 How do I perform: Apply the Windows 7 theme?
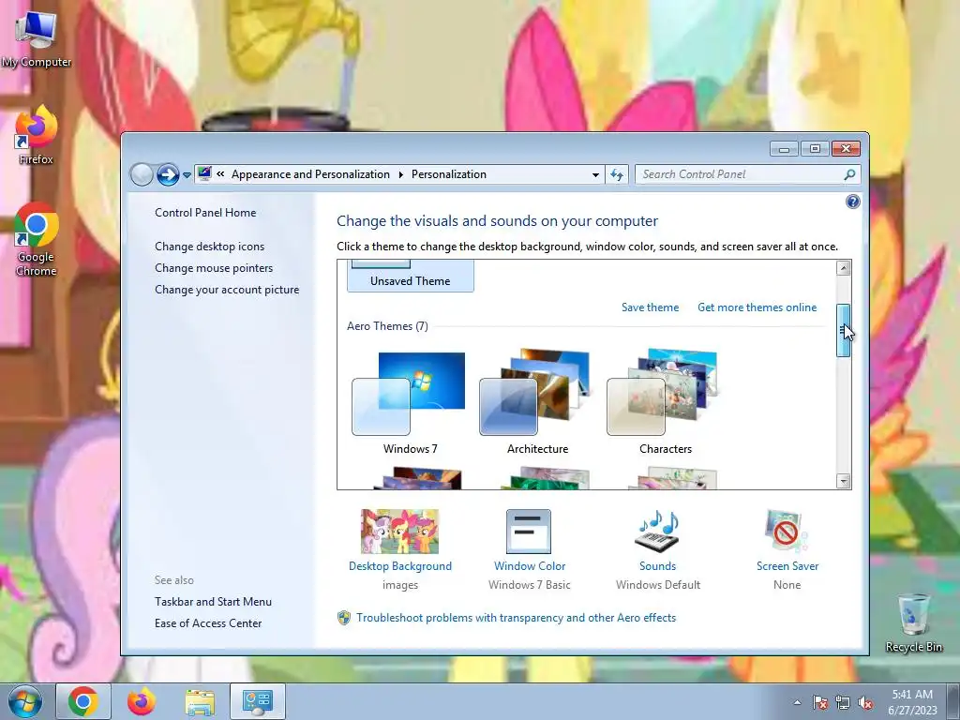[x=410, y=403]
